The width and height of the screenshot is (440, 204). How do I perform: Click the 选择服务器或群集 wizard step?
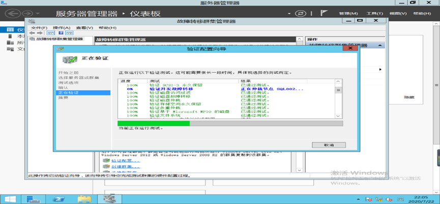(x=78, y=78)
